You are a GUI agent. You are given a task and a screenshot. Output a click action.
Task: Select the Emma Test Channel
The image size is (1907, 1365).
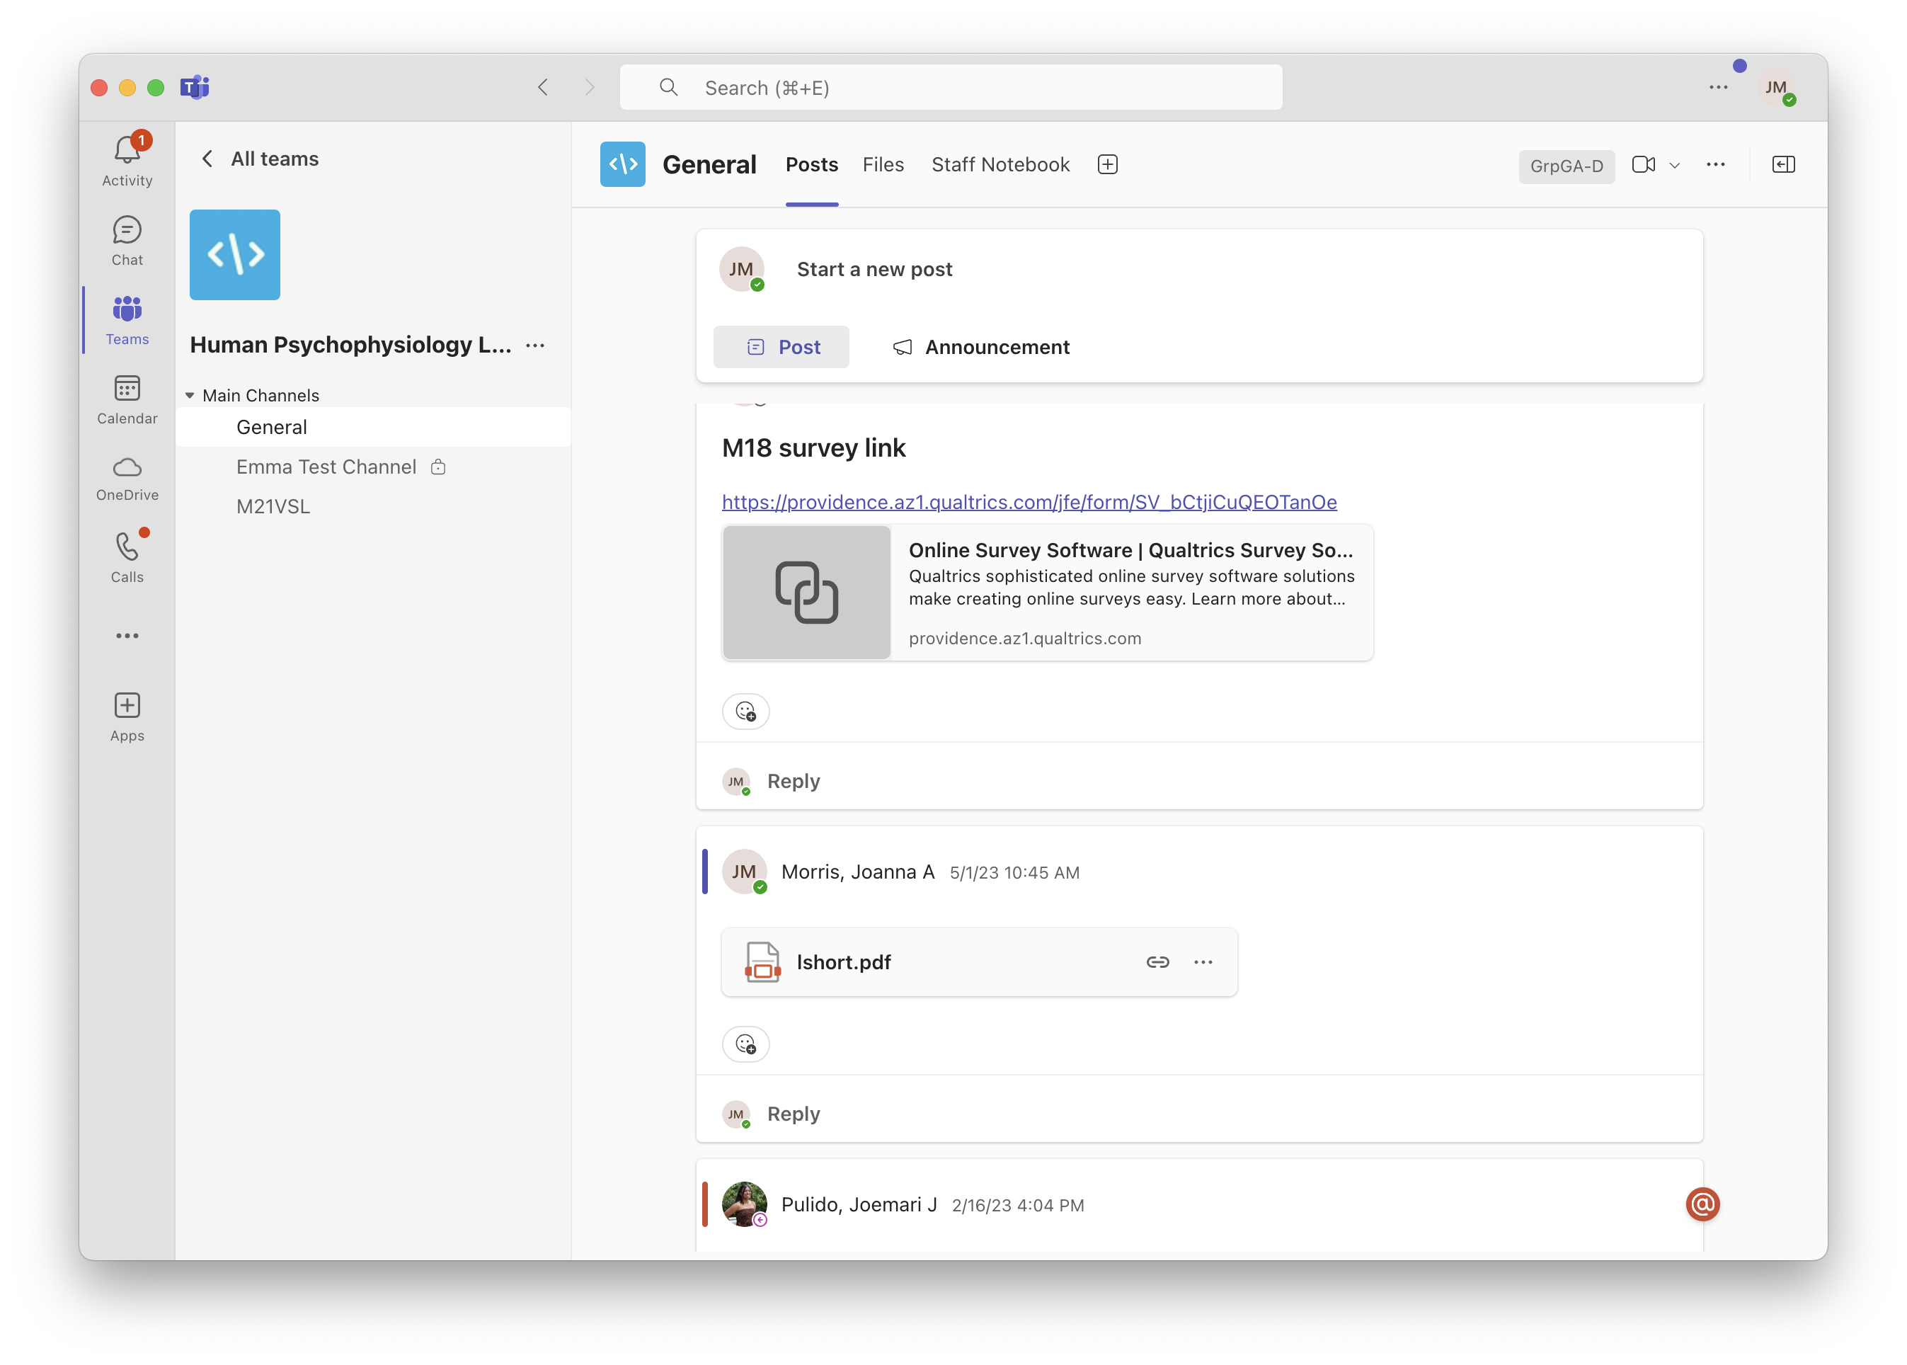tap(373, 467)
